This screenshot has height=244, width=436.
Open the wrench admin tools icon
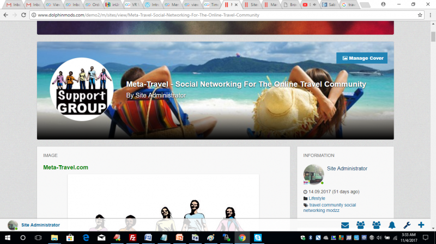pyautogui.click(x=407, y=225)
